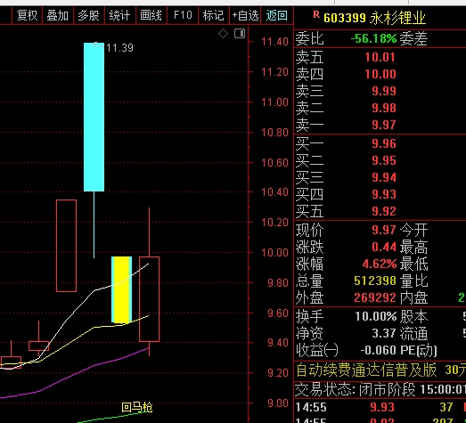Select stock code 603399
The image size is (466, 423).
click(345, 18)
